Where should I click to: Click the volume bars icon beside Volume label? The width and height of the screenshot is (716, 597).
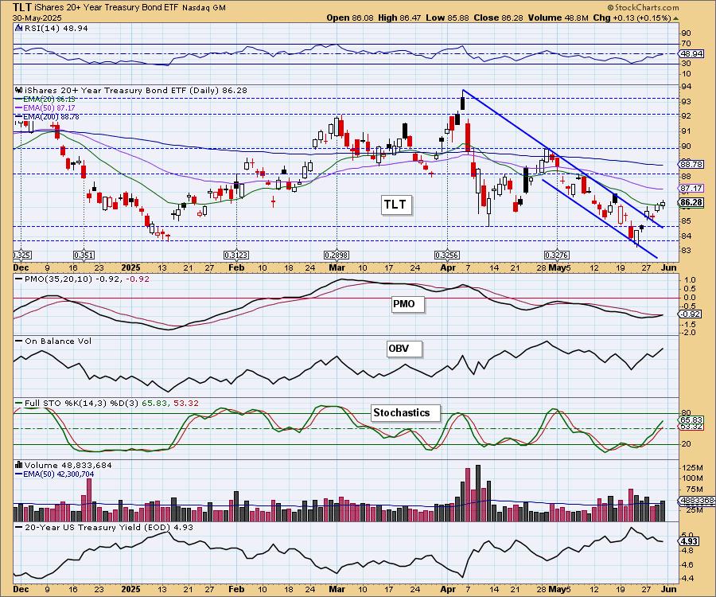[19, 465]
